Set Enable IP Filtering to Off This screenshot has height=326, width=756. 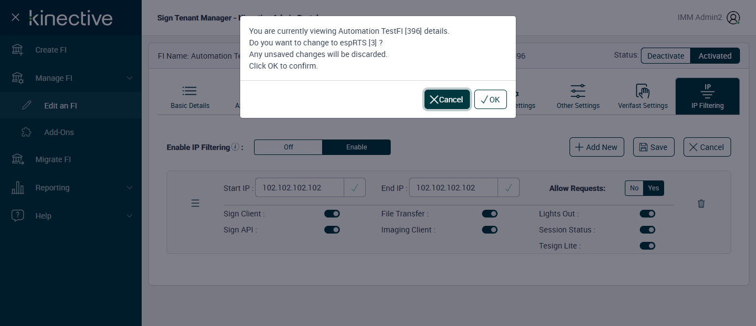(x=288, y=147)
